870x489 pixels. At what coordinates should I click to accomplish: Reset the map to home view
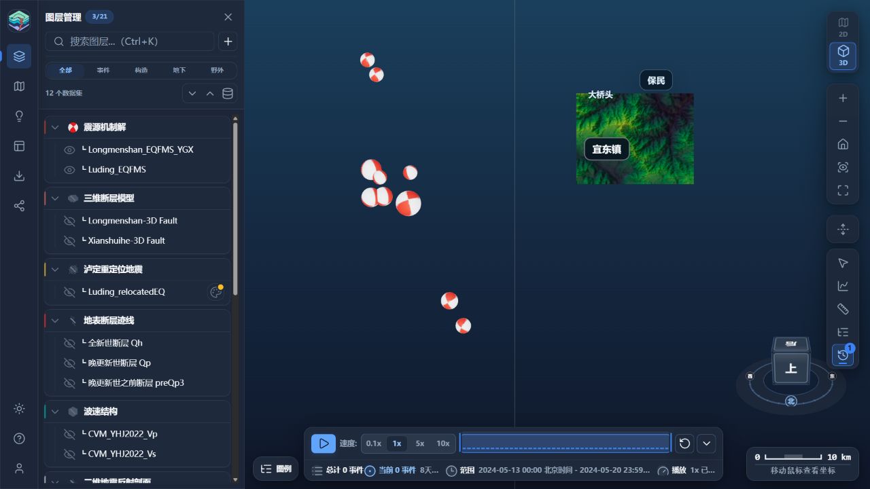[x=843, y=144]
